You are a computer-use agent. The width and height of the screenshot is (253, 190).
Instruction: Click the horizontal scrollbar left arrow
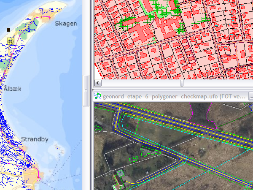97,83
